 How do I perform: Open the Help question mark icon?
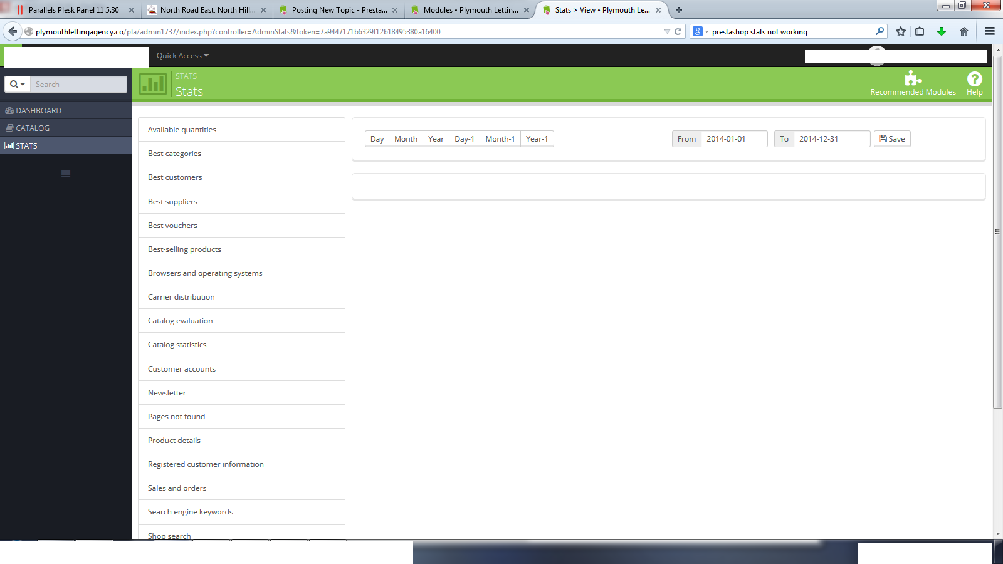(x=974, y=83)
